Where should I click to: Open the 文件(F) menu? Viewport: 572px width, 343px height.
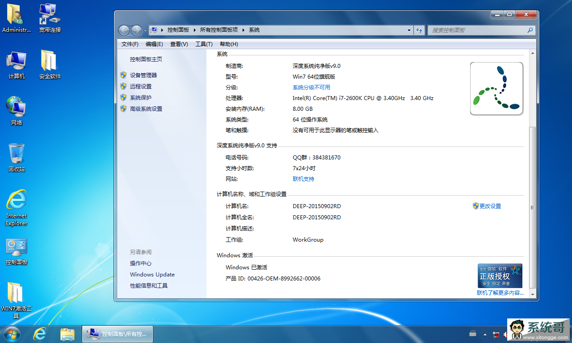[x=130, y=44]
